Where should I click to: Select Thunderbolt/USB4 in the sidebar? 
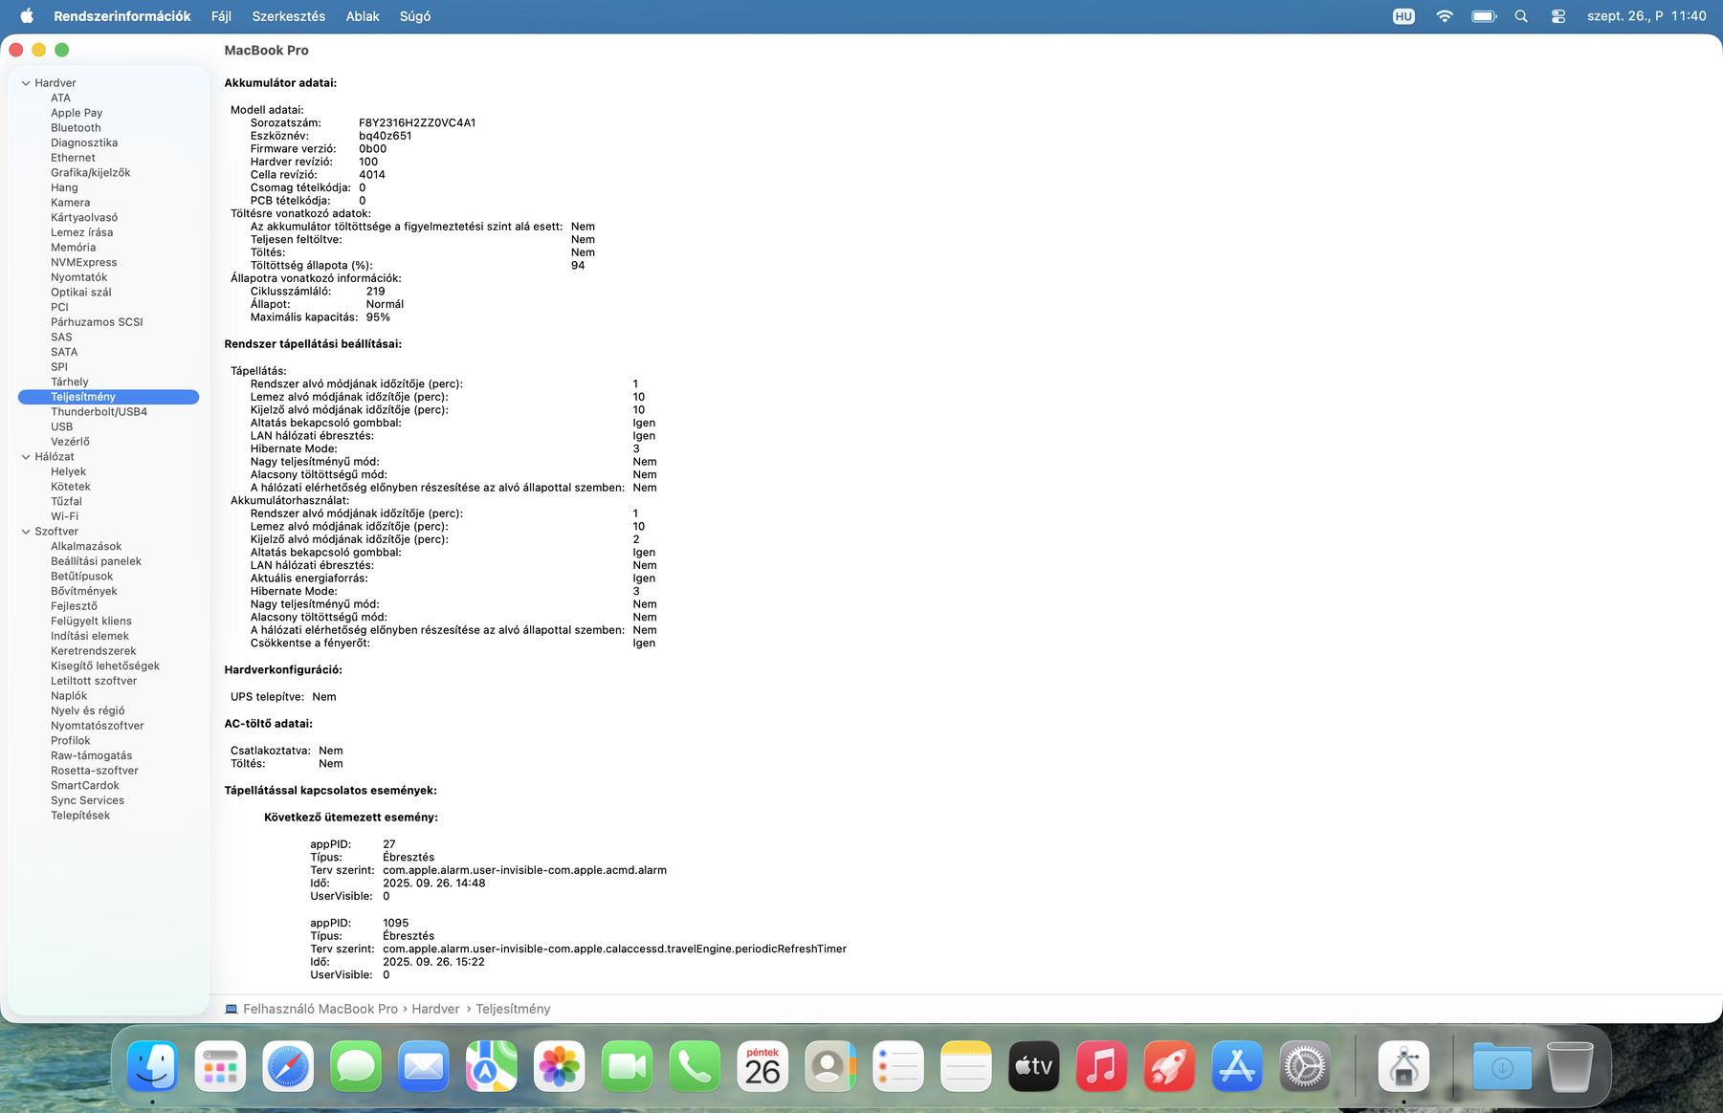point(99,412)
